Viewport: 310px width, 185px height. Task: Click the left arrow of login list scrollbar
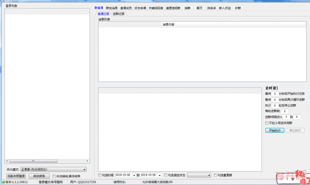coord(7,161)
